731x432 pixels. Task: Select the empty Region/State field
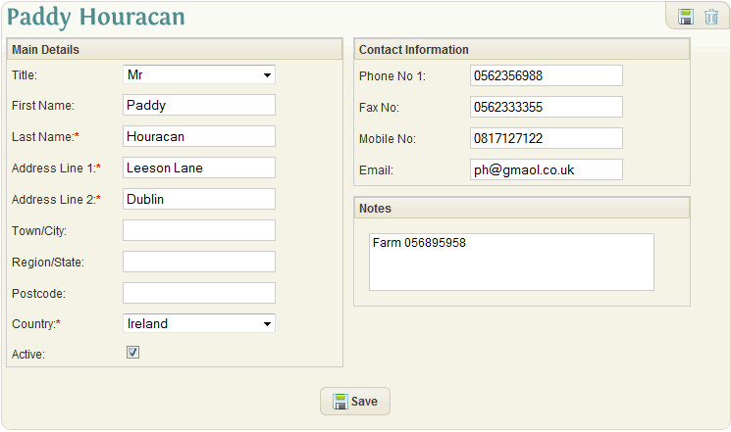[x=199, y=262]
